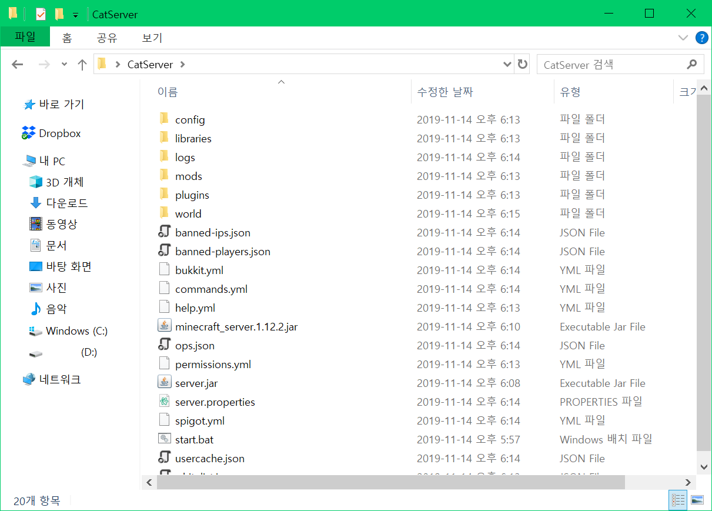This screenshot has height=511, width=712.
Task: Select 바탕 화면 in navigation pane
Action: (69, 266)
